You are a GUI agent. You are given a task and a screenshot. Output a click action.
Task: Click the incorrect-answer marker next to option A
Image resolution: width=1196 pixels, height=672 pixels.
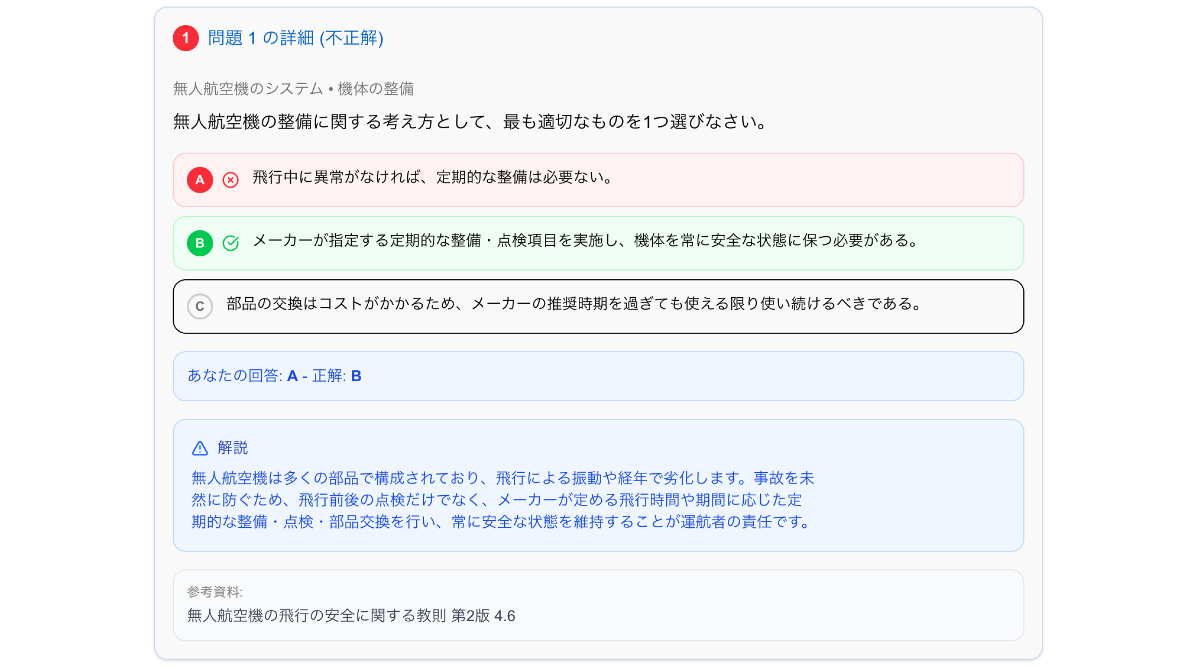[230, 180]
